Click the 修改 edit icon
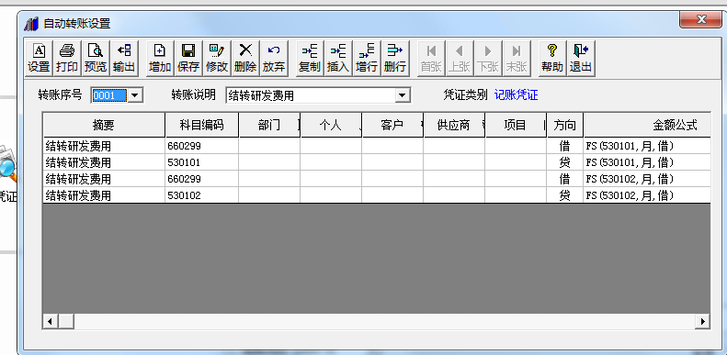This screenshot has width=727, height=355. click(x=217, y=59)
